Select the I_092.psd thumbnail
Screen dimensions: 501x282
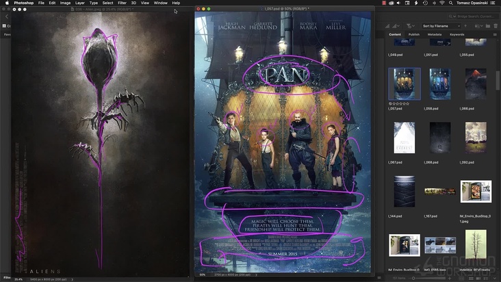476,138
